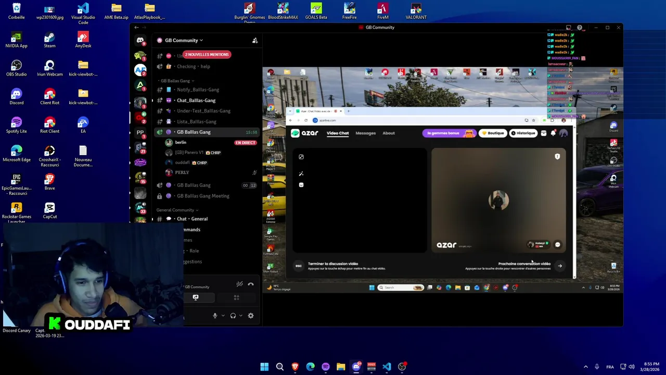Toggle deafen headphones in Discord

(x=233, y=316)
